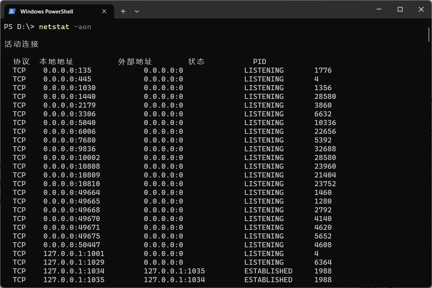The width and height of the screenshot is (432, 288).
Task: Click the netstat command text
Action: (x=54, y=27)
